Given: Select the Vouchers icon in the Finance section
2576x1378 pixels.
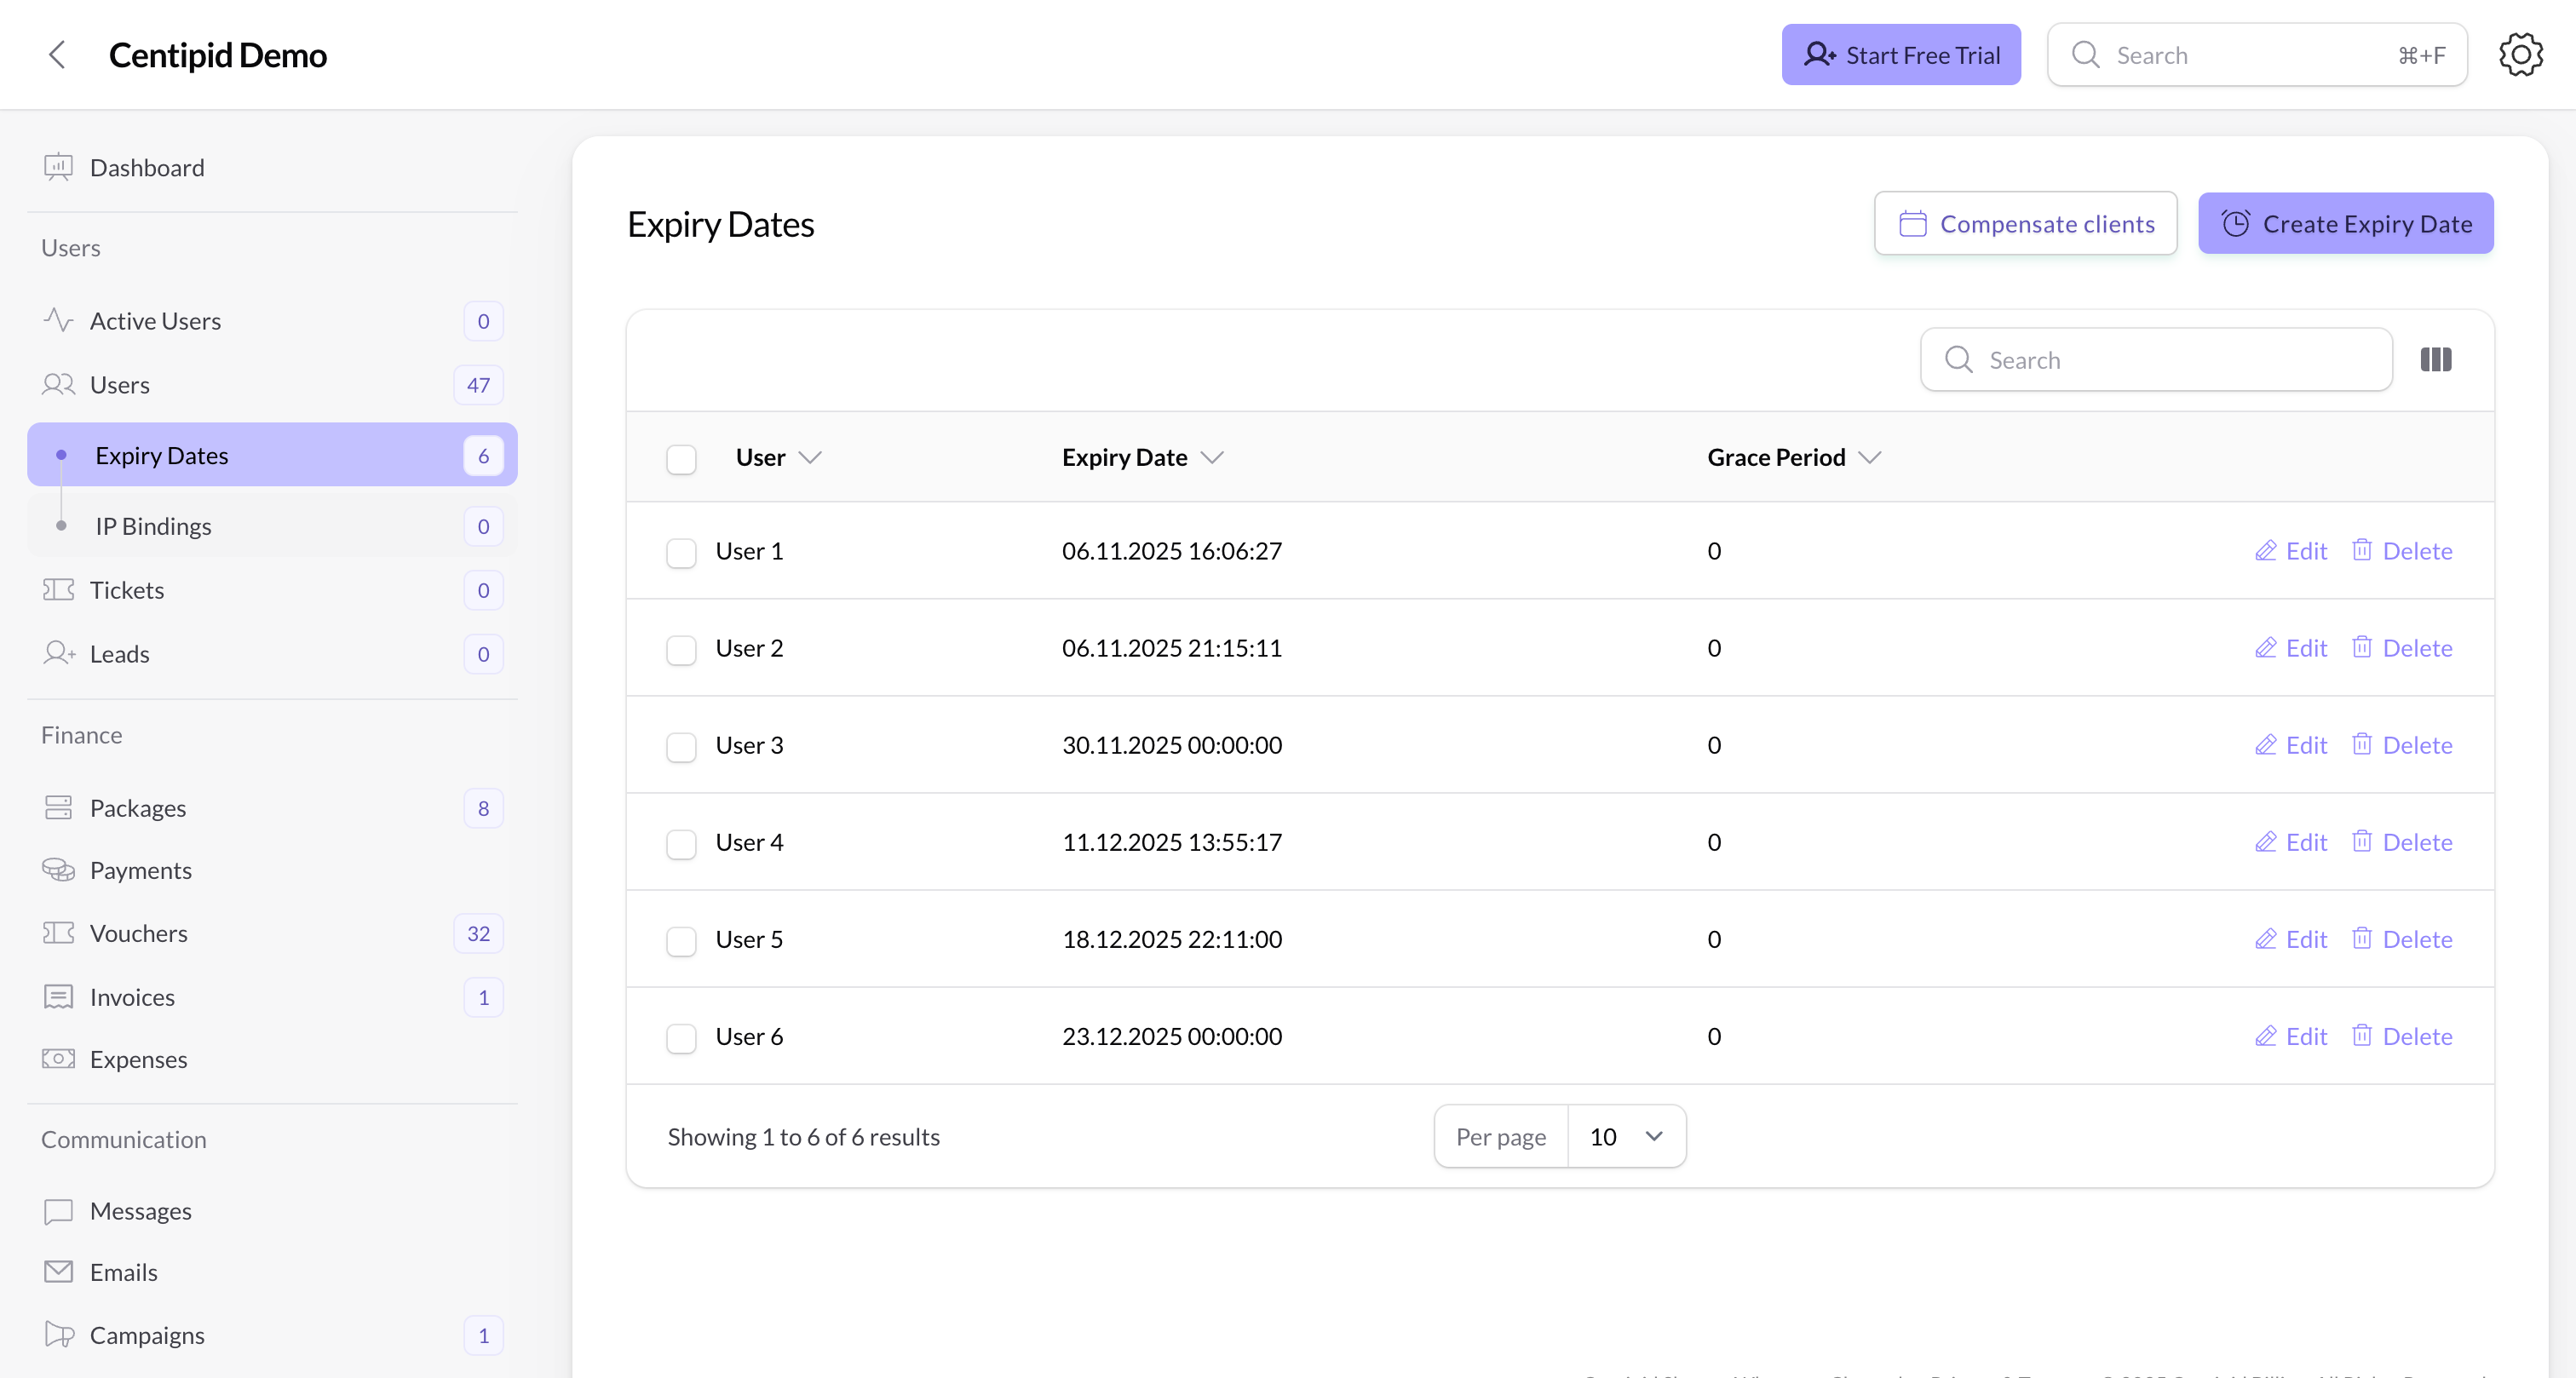Looking at the screenshot, I should pyautogui.click(x=58, y=932).
